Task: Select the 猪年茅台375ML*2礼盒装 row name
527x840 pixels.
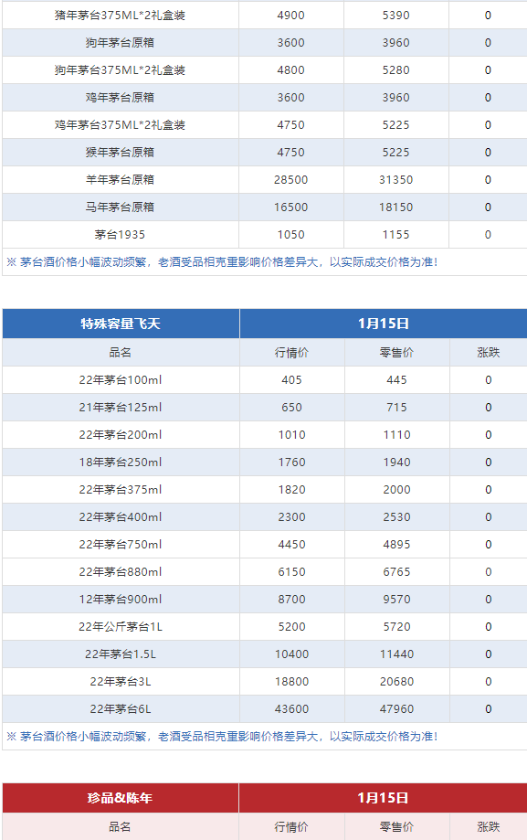Action: [x=120, y=15]
